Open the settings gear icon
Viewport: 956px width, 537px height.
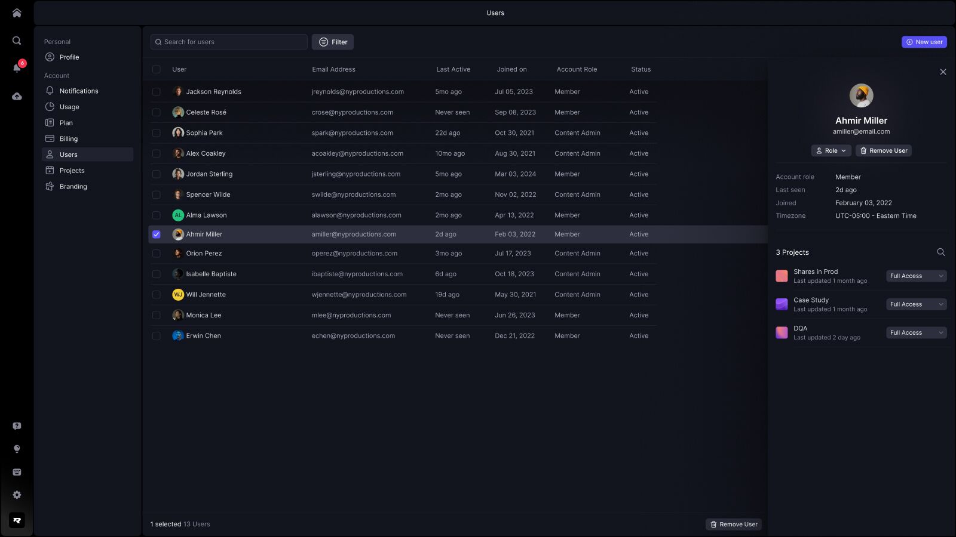[17, 495]
